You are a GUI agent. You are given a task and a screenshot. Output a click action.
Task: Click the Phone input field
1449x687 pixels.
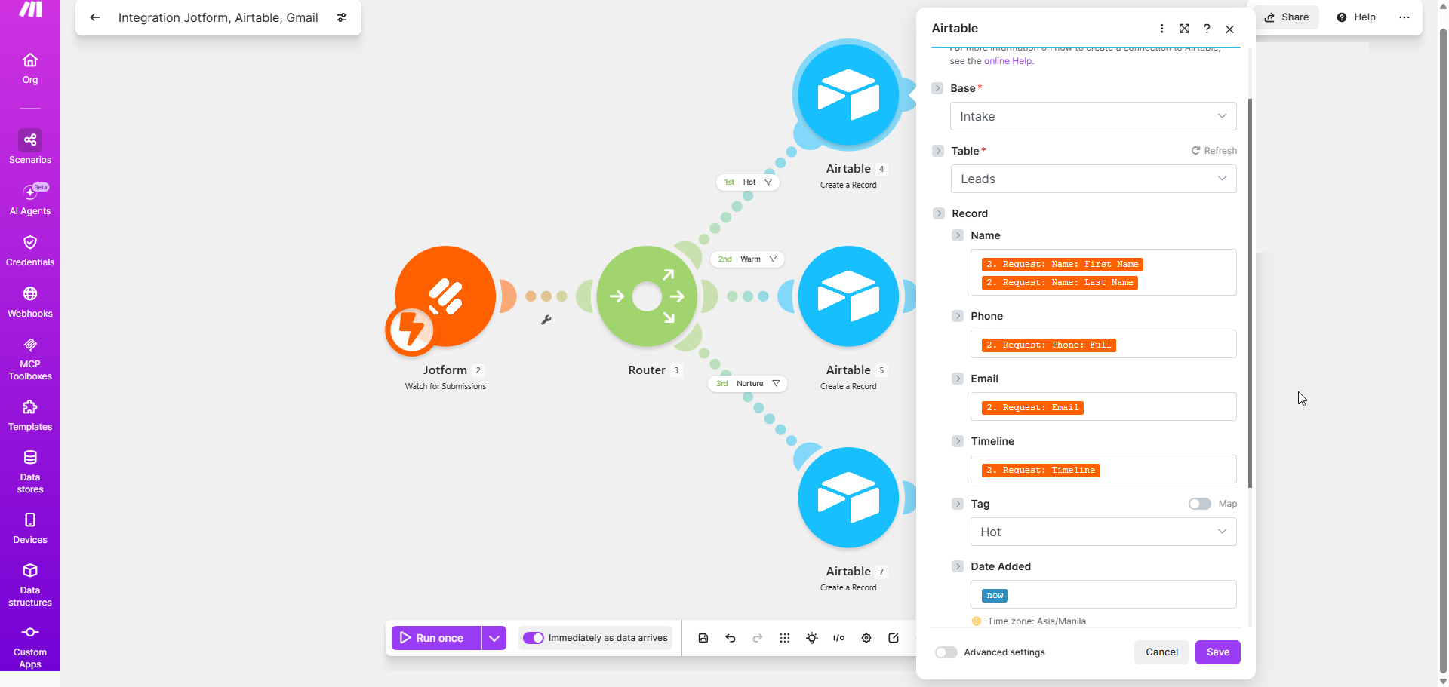coord(1103,344)
